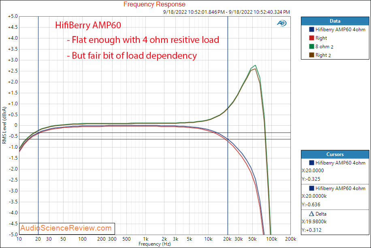Click the Cursors panel header

coord(335,154)
